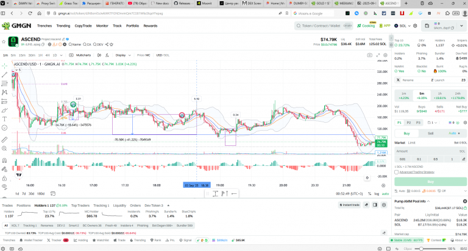Reload the page in browser toolbar

30,13
